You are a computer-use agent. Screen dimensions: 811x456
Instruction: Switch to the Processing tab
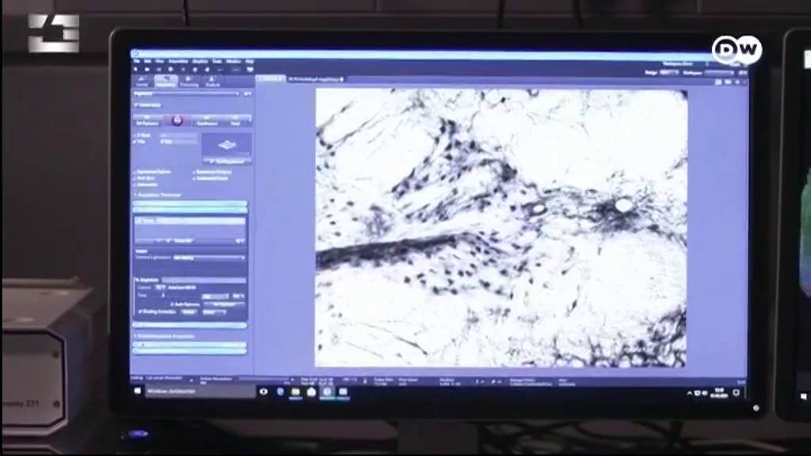tap(189, 82)
